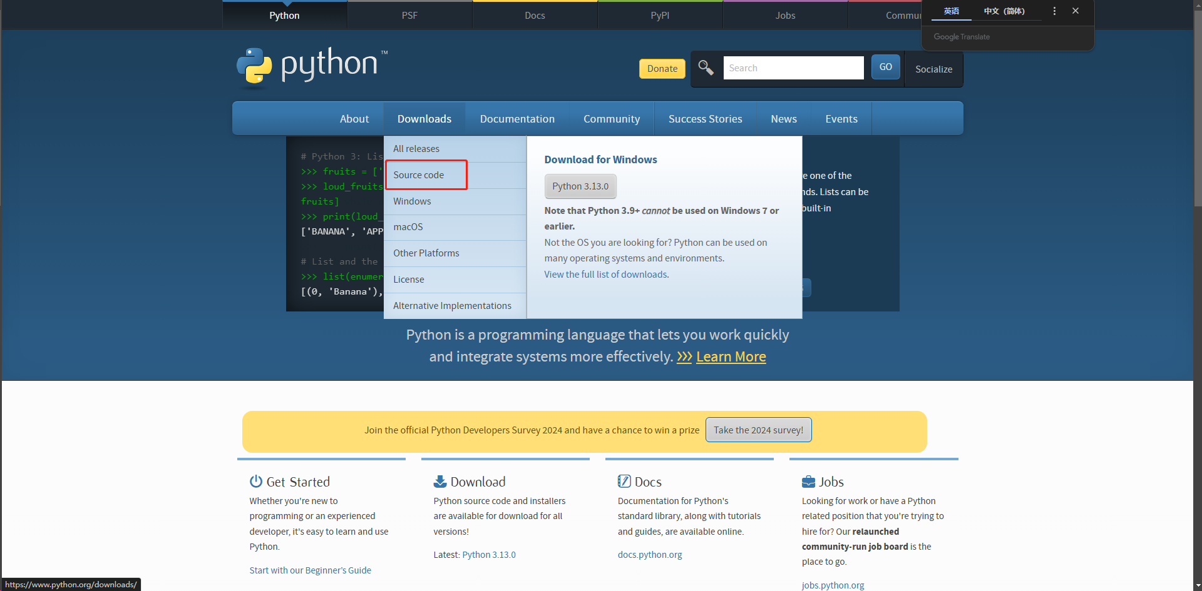Click the Download for Windows heading

pyautogui.click(x=600, y=159)
